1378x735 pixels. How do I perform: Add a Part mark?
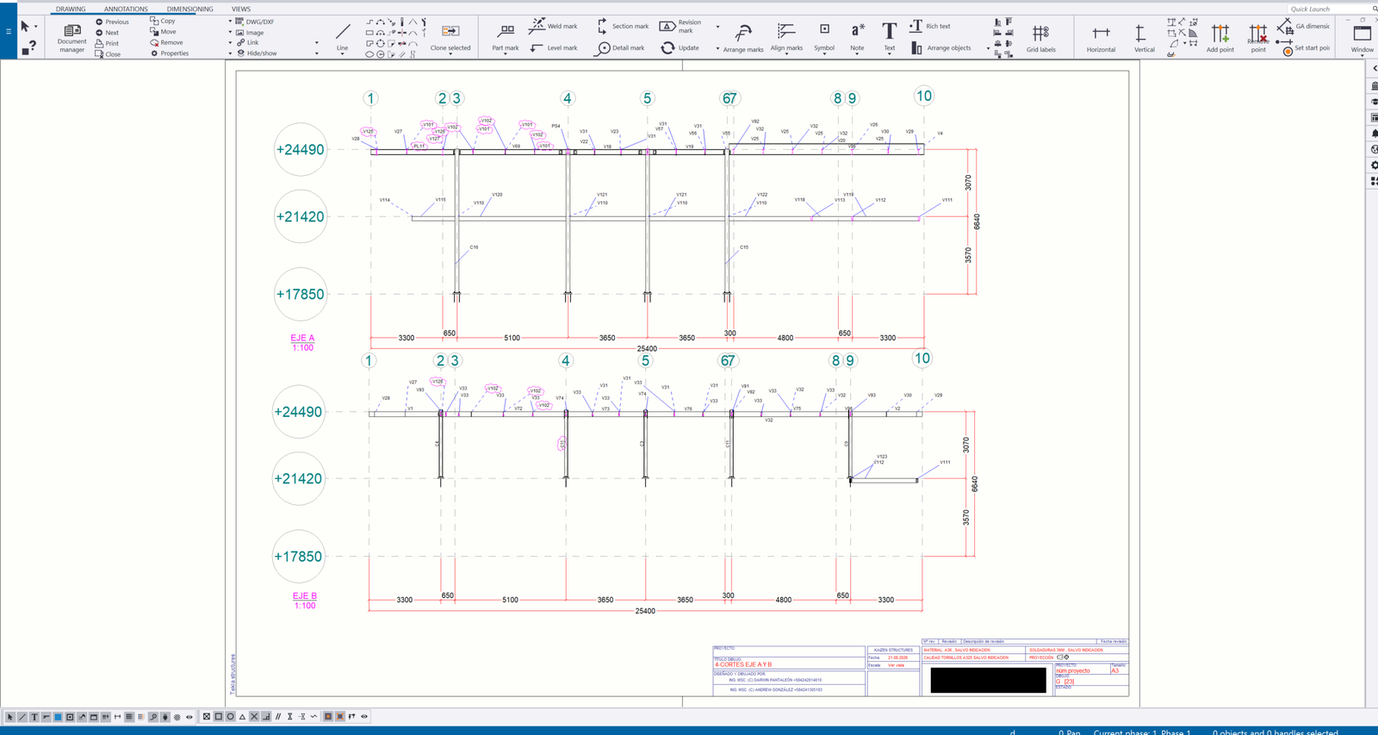506,37
